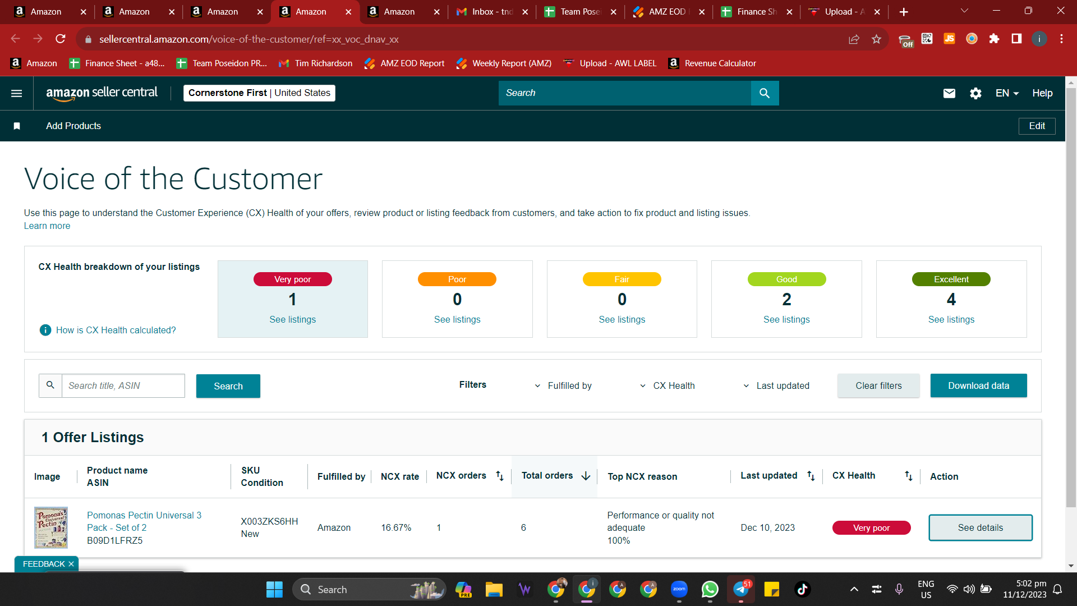Click the Download data button

(x=979, y=386)
